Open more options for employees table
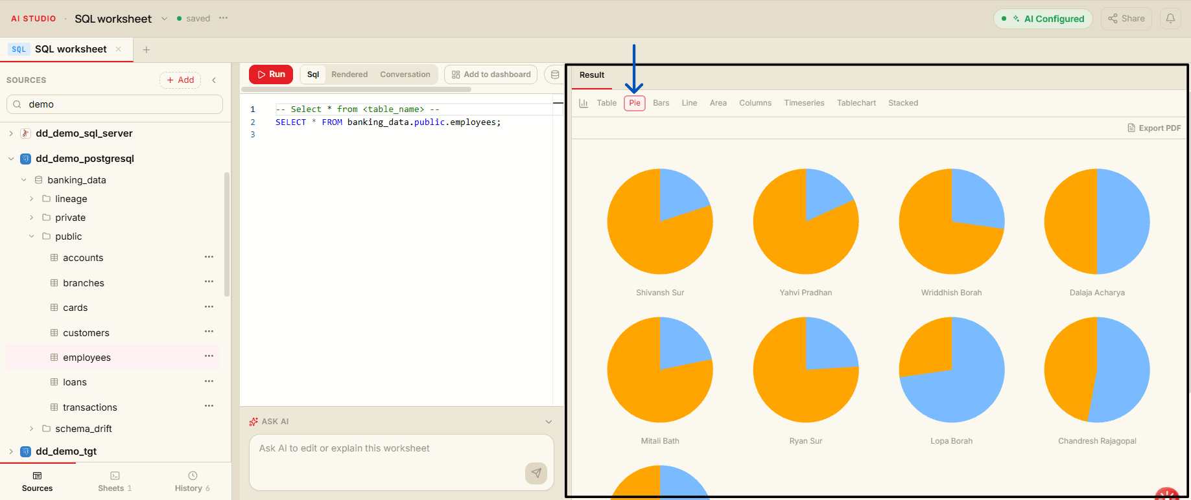The image size is (1191, 500). coord(209,356)
